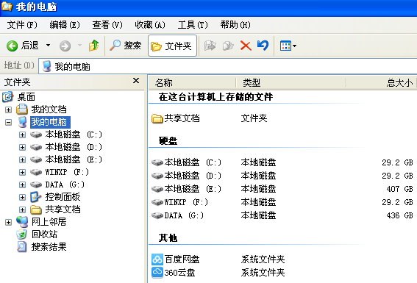The width and height of the screenshot is (417, 283).
Task: Select 本地磁盘 (C:) in the file list
Action: [186, 162]
